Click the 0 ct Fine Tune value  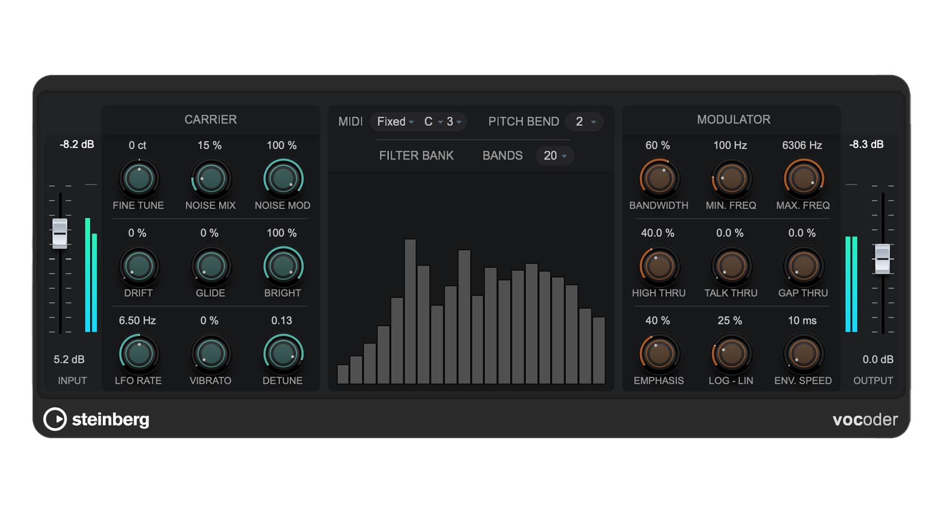pyautogui.click(x=137, y=145)
